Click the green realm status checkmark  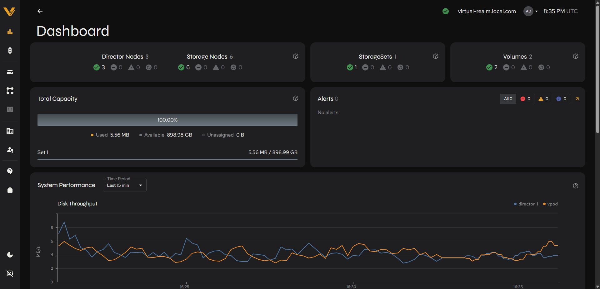coord(446,11)
